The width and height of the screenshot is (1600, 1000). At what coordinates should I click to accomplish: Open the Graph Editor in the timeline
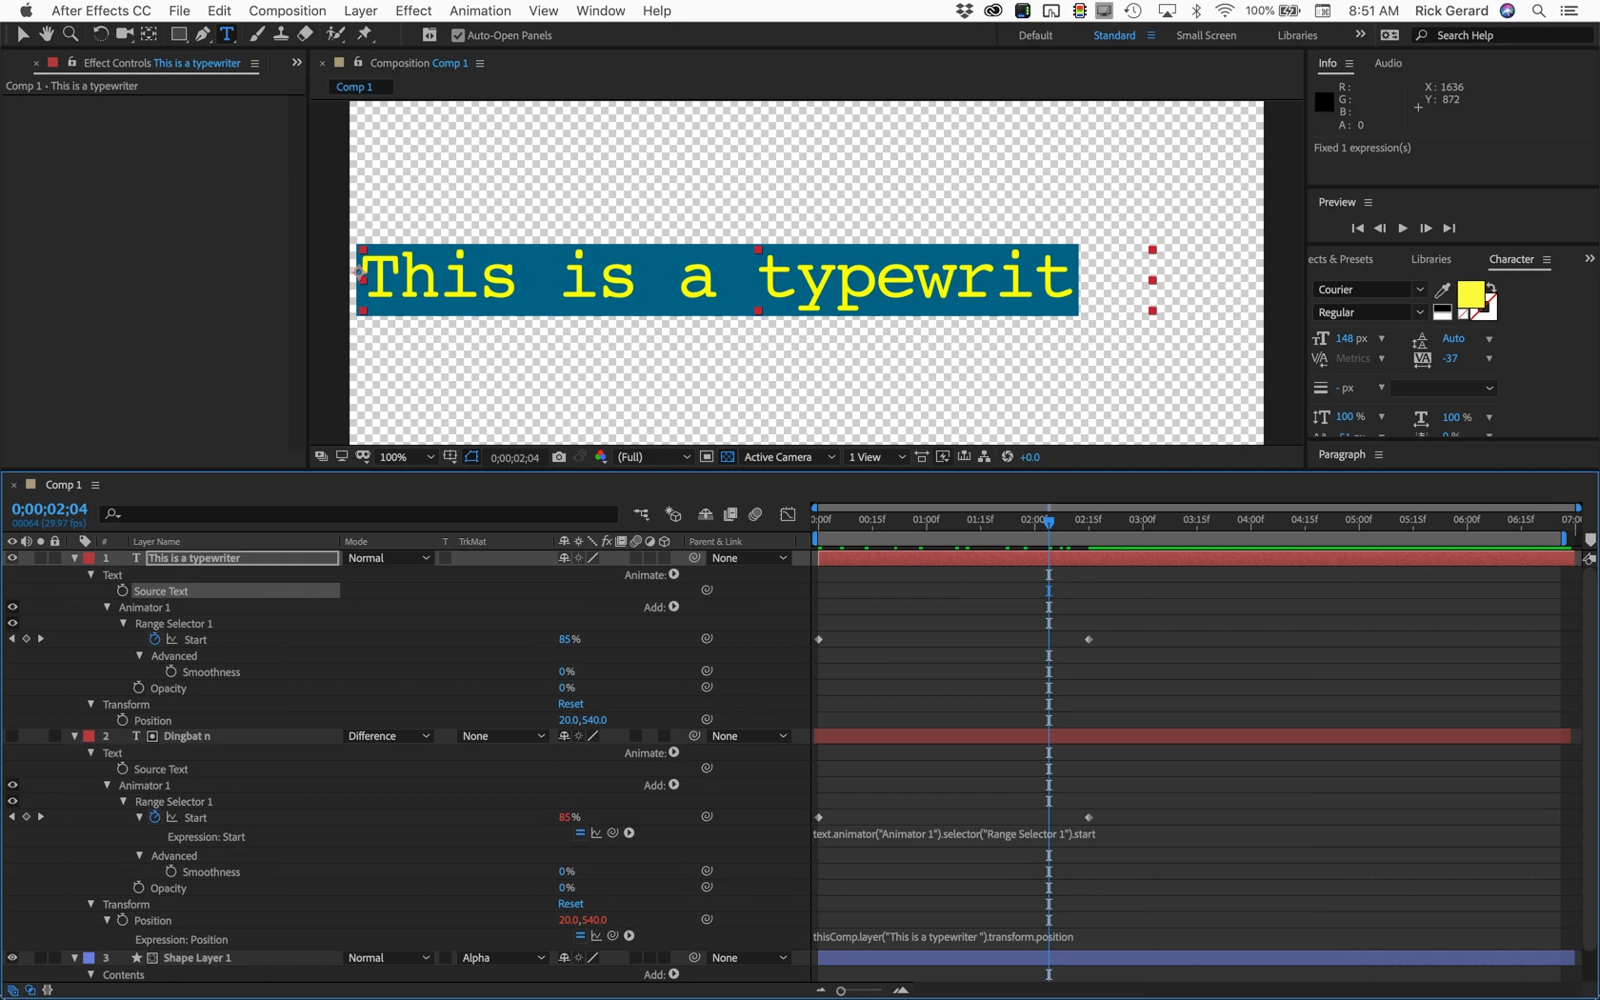point(788,514)
